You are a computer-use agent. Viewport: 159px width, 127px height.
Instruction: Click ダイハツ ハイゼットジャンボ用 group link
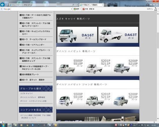(x=33, y=101)
